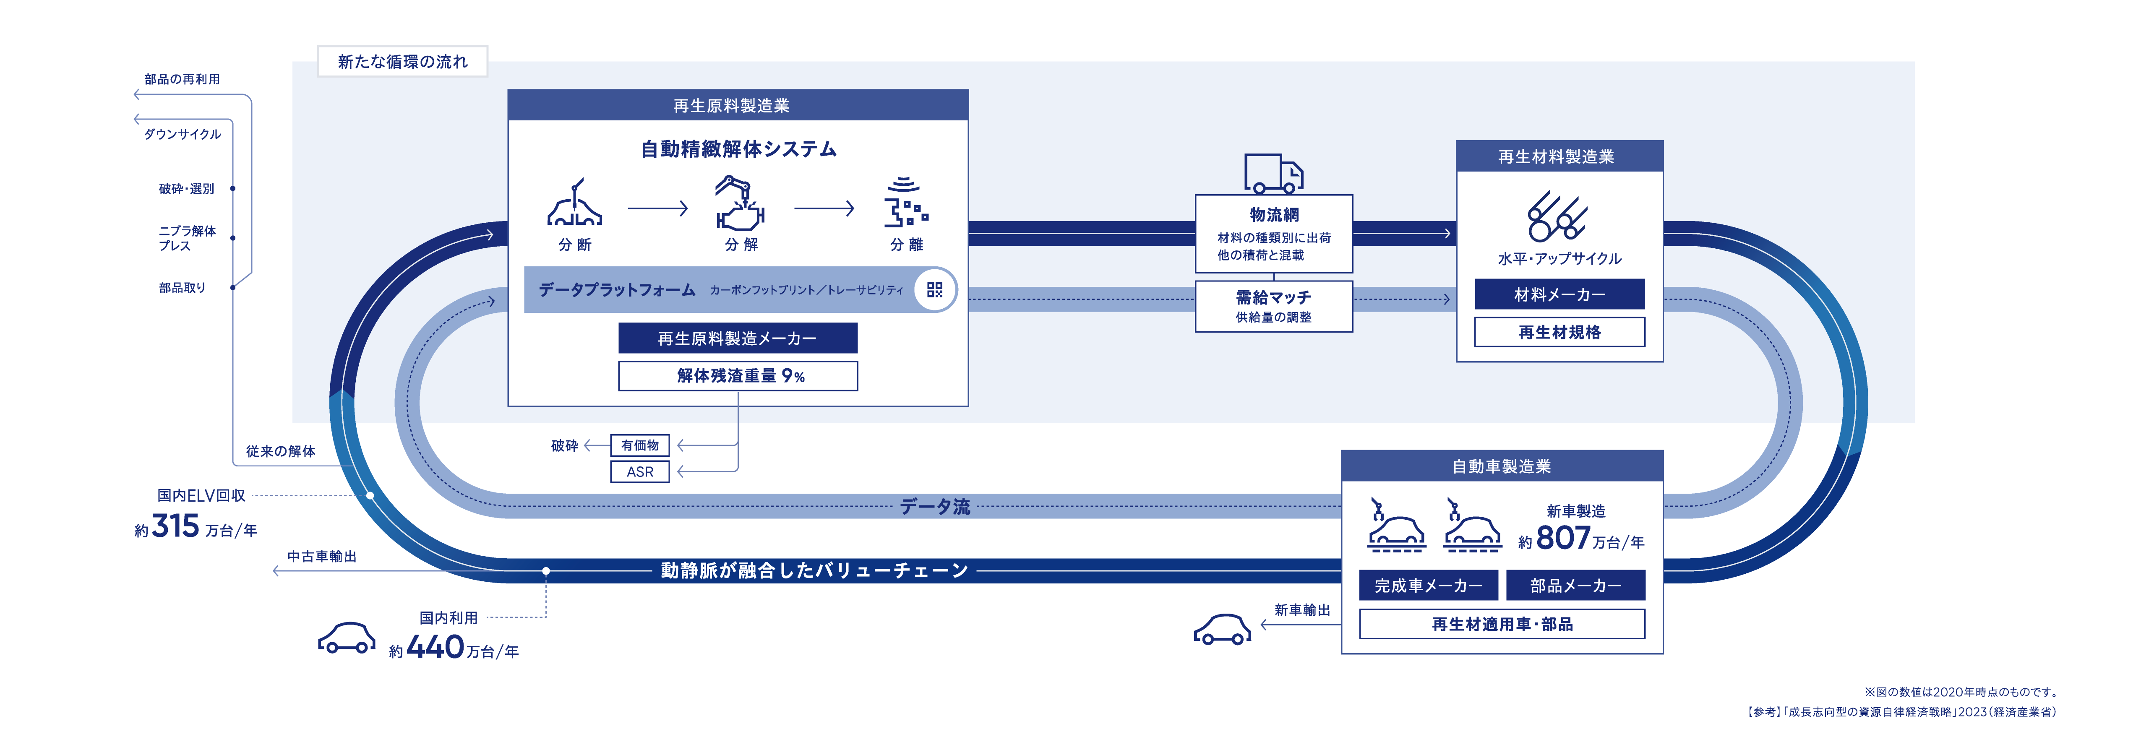
Task: Click the 完成車メーカー label
Action: click(x=1429, y=586)
